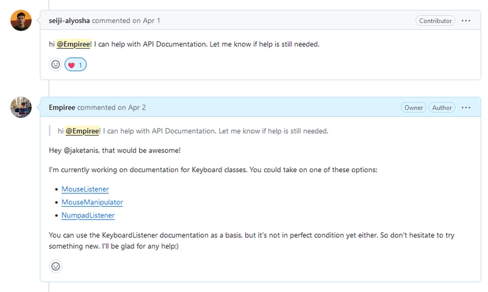
Task: Click the @Empiree mention in quoted reply
Action: click(x=82, y=131)
